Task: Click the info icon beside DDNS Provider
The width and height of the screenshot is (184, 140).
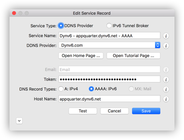Action: tap(166, 46)
